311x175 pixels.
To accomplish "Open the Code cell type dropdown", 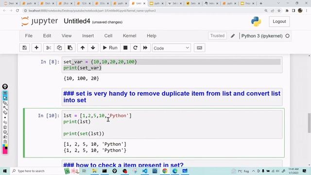I will point(172,48).
